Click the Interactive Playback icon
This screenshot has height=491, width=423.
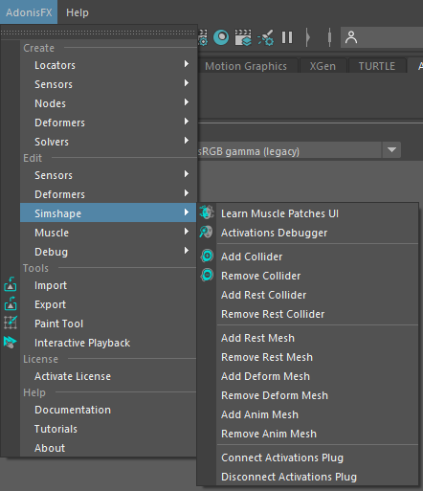pos(11,342)
